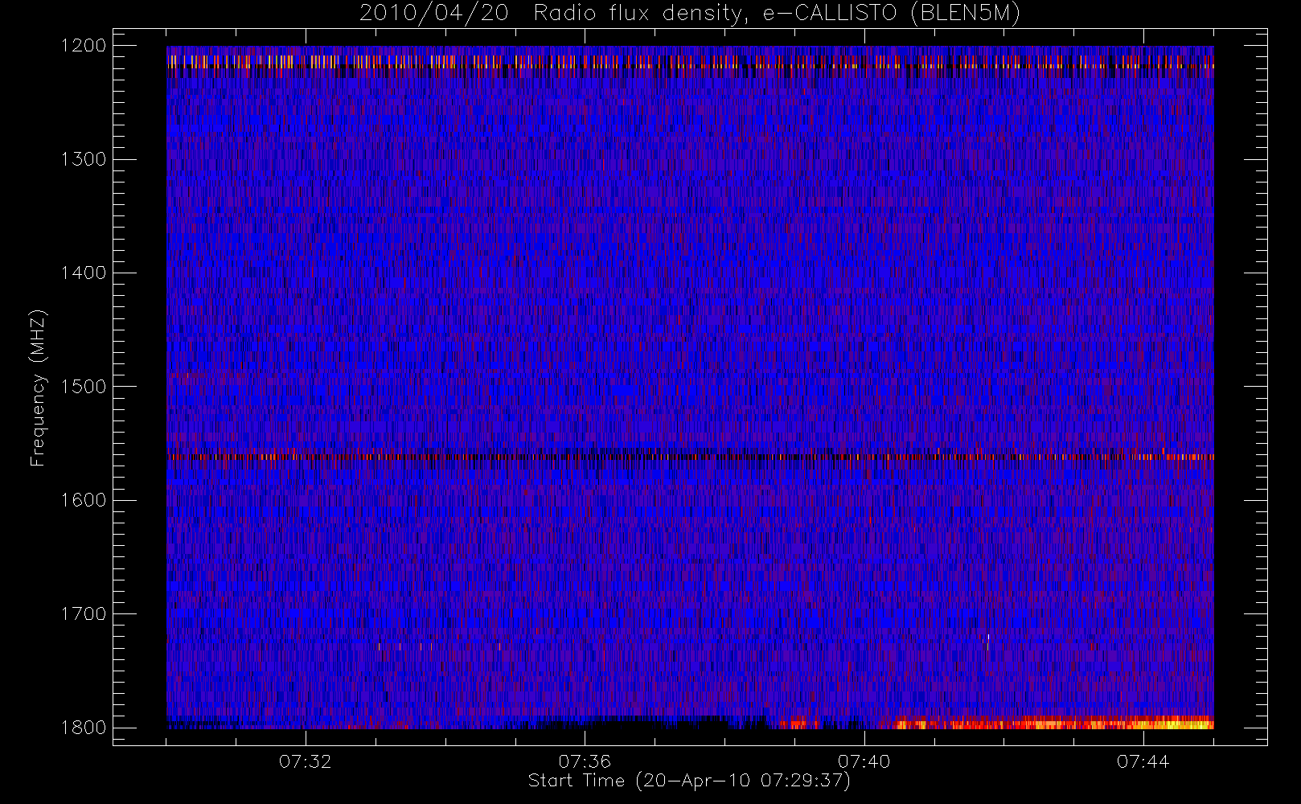
Task: Click the 1300 frequency tick label
Action: click(84, 159)
